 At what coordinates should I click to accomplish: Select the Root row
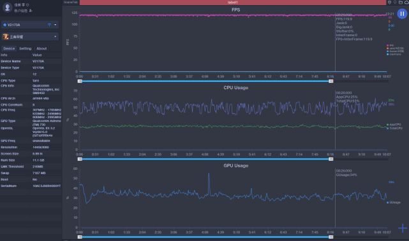coord(31,179)
